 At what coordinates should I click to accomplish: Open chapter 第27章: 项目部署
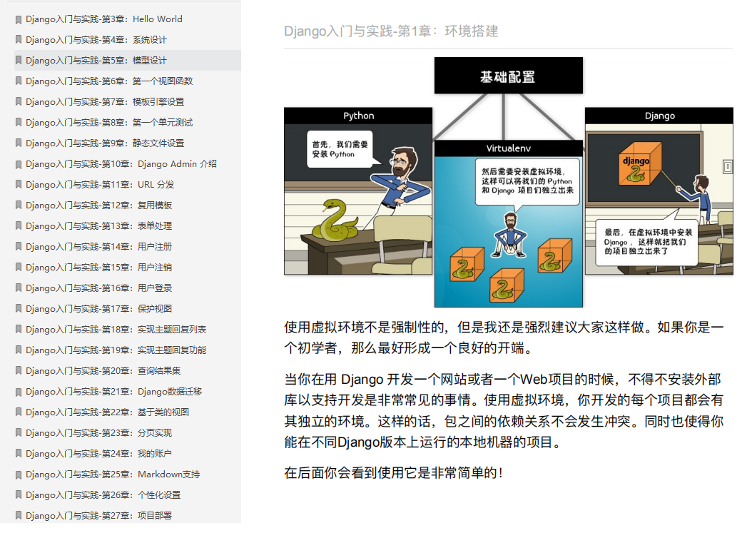click(98, 516)
